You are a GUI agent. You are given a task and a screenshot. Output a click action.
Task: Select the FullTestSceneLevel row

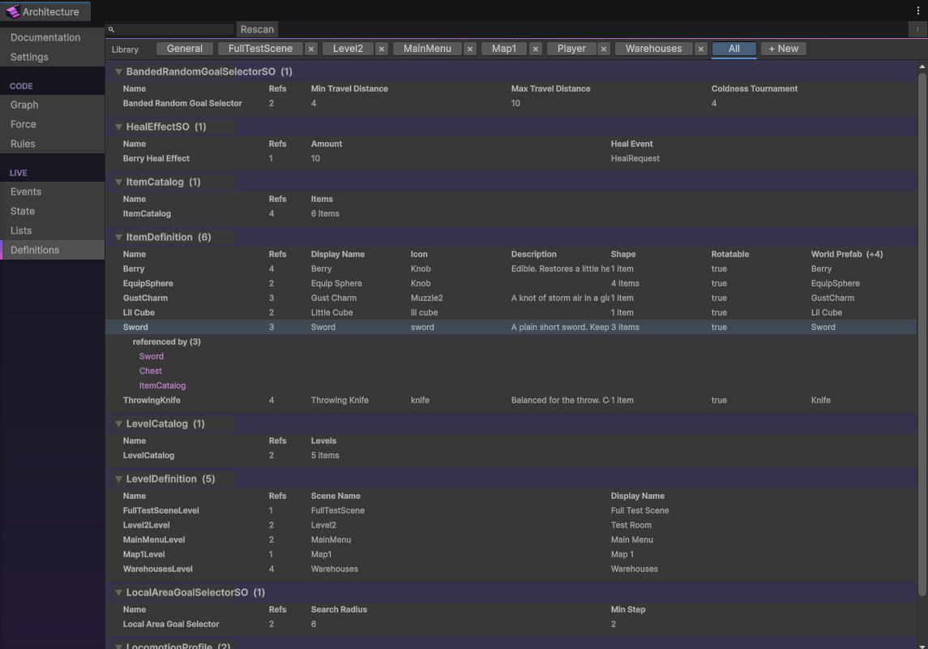click(x=511, y=510)
